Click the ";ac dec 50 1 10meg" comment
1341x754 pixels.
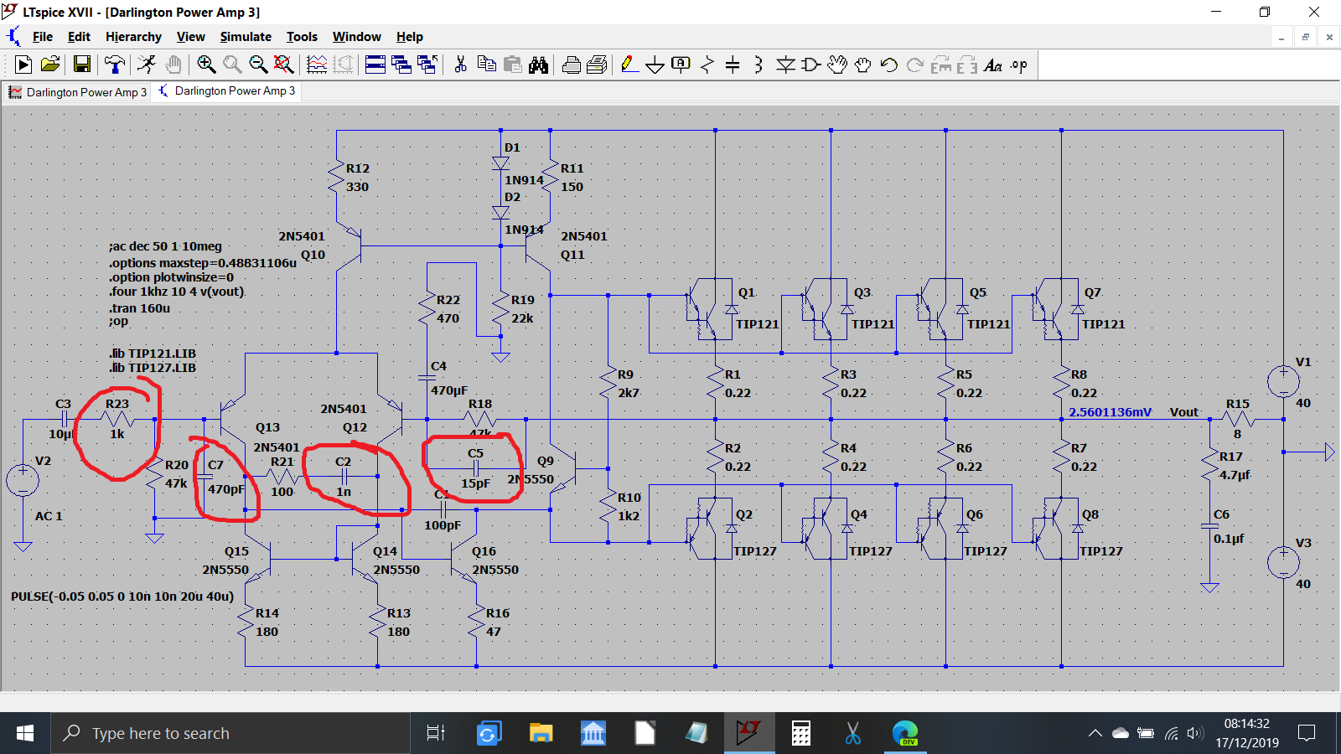165,246
